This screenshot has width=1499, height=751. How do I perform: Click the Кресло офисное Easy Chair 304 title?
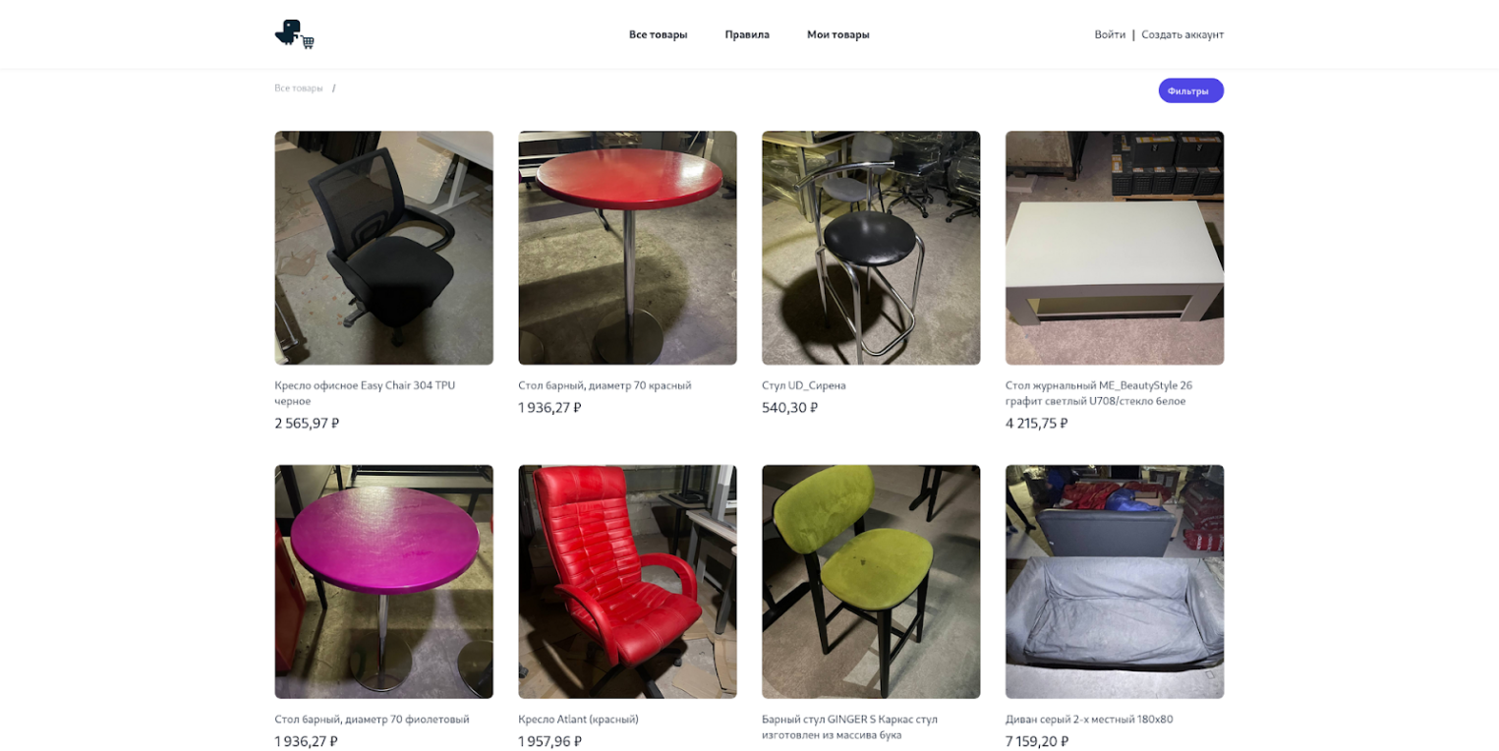coord(365,393)
